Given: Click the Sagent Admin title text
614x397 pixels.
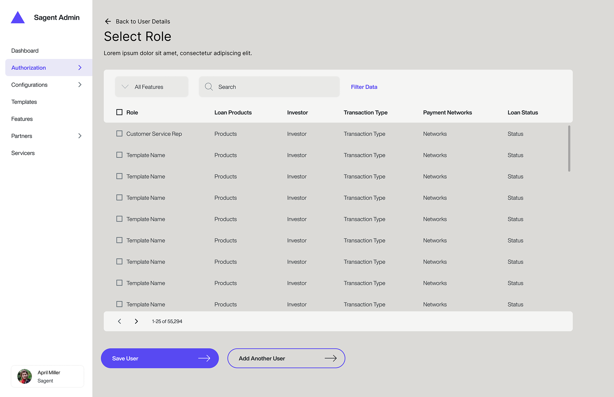Looking at the screenshot, I should coord(57,17).
